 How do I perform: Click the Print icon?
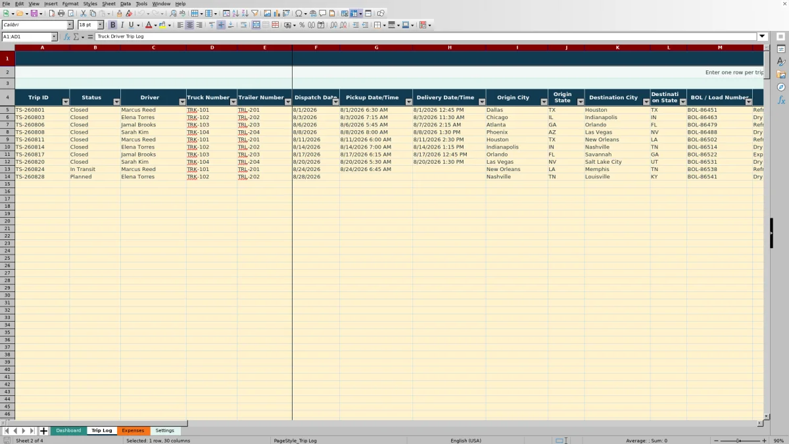[61, 13]
